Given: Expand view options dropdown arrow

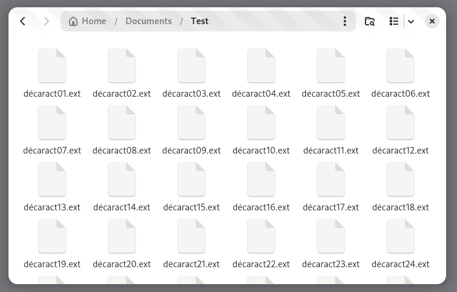Looking at the screenshot, I should point(411,21).
